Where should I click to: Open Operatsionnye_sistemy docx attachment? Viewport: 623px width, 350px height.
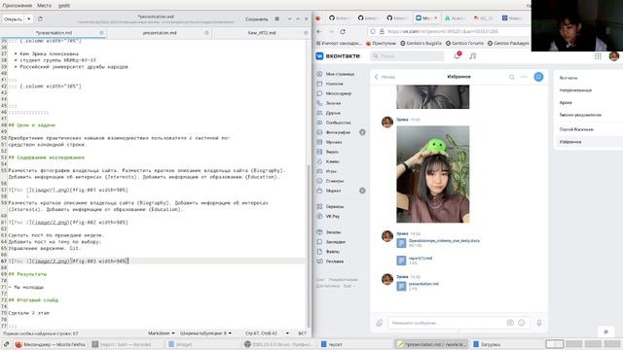438,243
